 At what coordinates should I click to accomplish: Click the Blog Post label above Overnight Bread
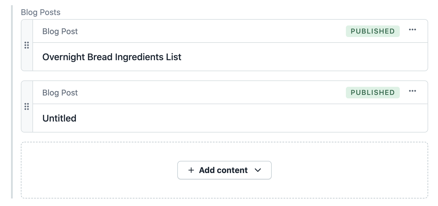pos(60,31)
